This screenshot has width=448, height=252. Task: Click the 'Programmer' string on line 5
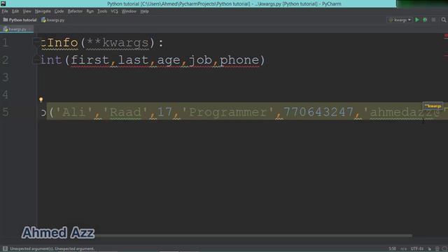tap(227, 112)
